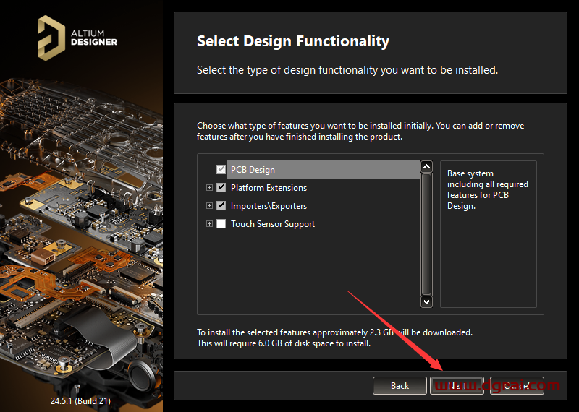This screenshot has width=579, height=412.
Task: Select the Touch Sensor Support label
Action: tap(273, 224)
